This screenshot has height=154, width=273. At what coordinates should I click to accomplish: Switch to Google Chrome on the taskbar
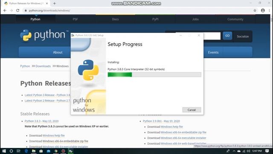tap(56, 151)
